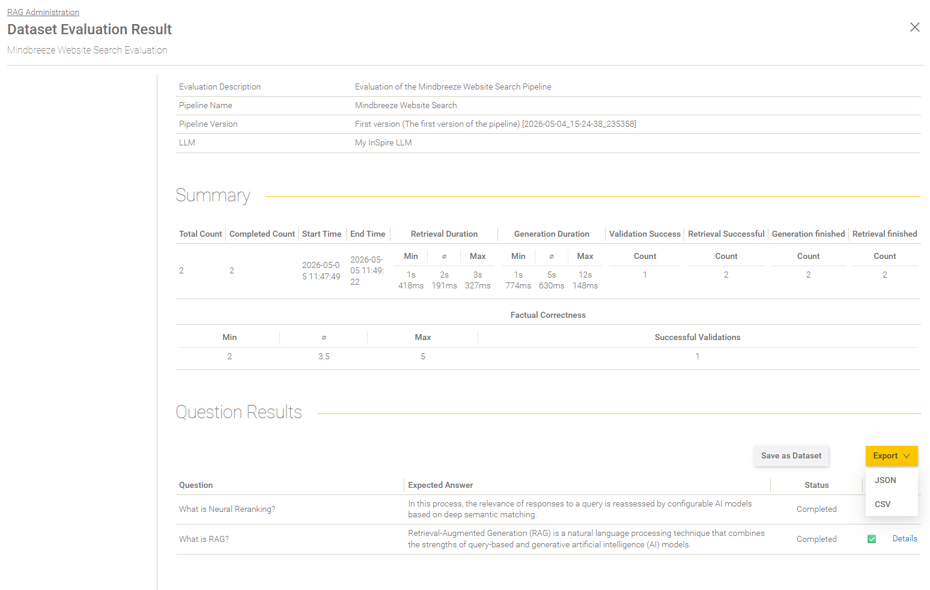Screen dimensions: 930x590
Task: Click generation maximum duration 12s 148ms
Action: 585,280
